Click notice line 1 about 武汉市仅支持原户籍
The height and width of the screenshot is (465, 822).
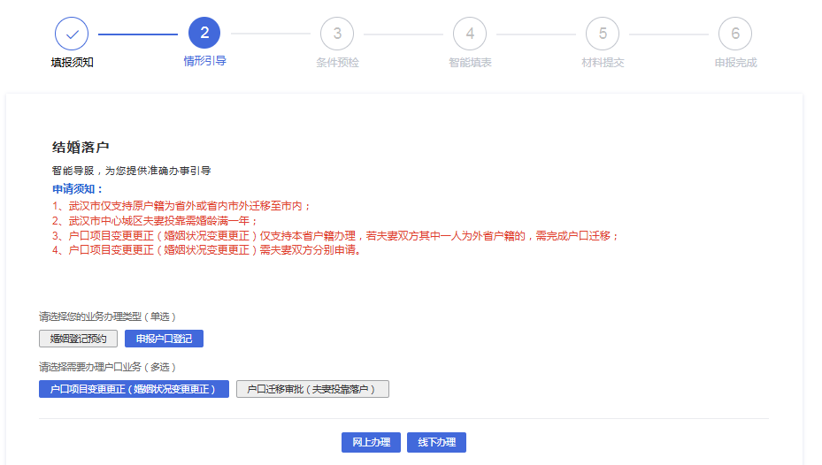point(181,206)
